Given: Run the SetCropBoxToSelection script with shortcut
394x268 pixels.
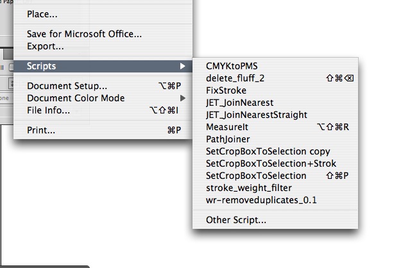Looking at the screenshot, I should tap(275, 176).
